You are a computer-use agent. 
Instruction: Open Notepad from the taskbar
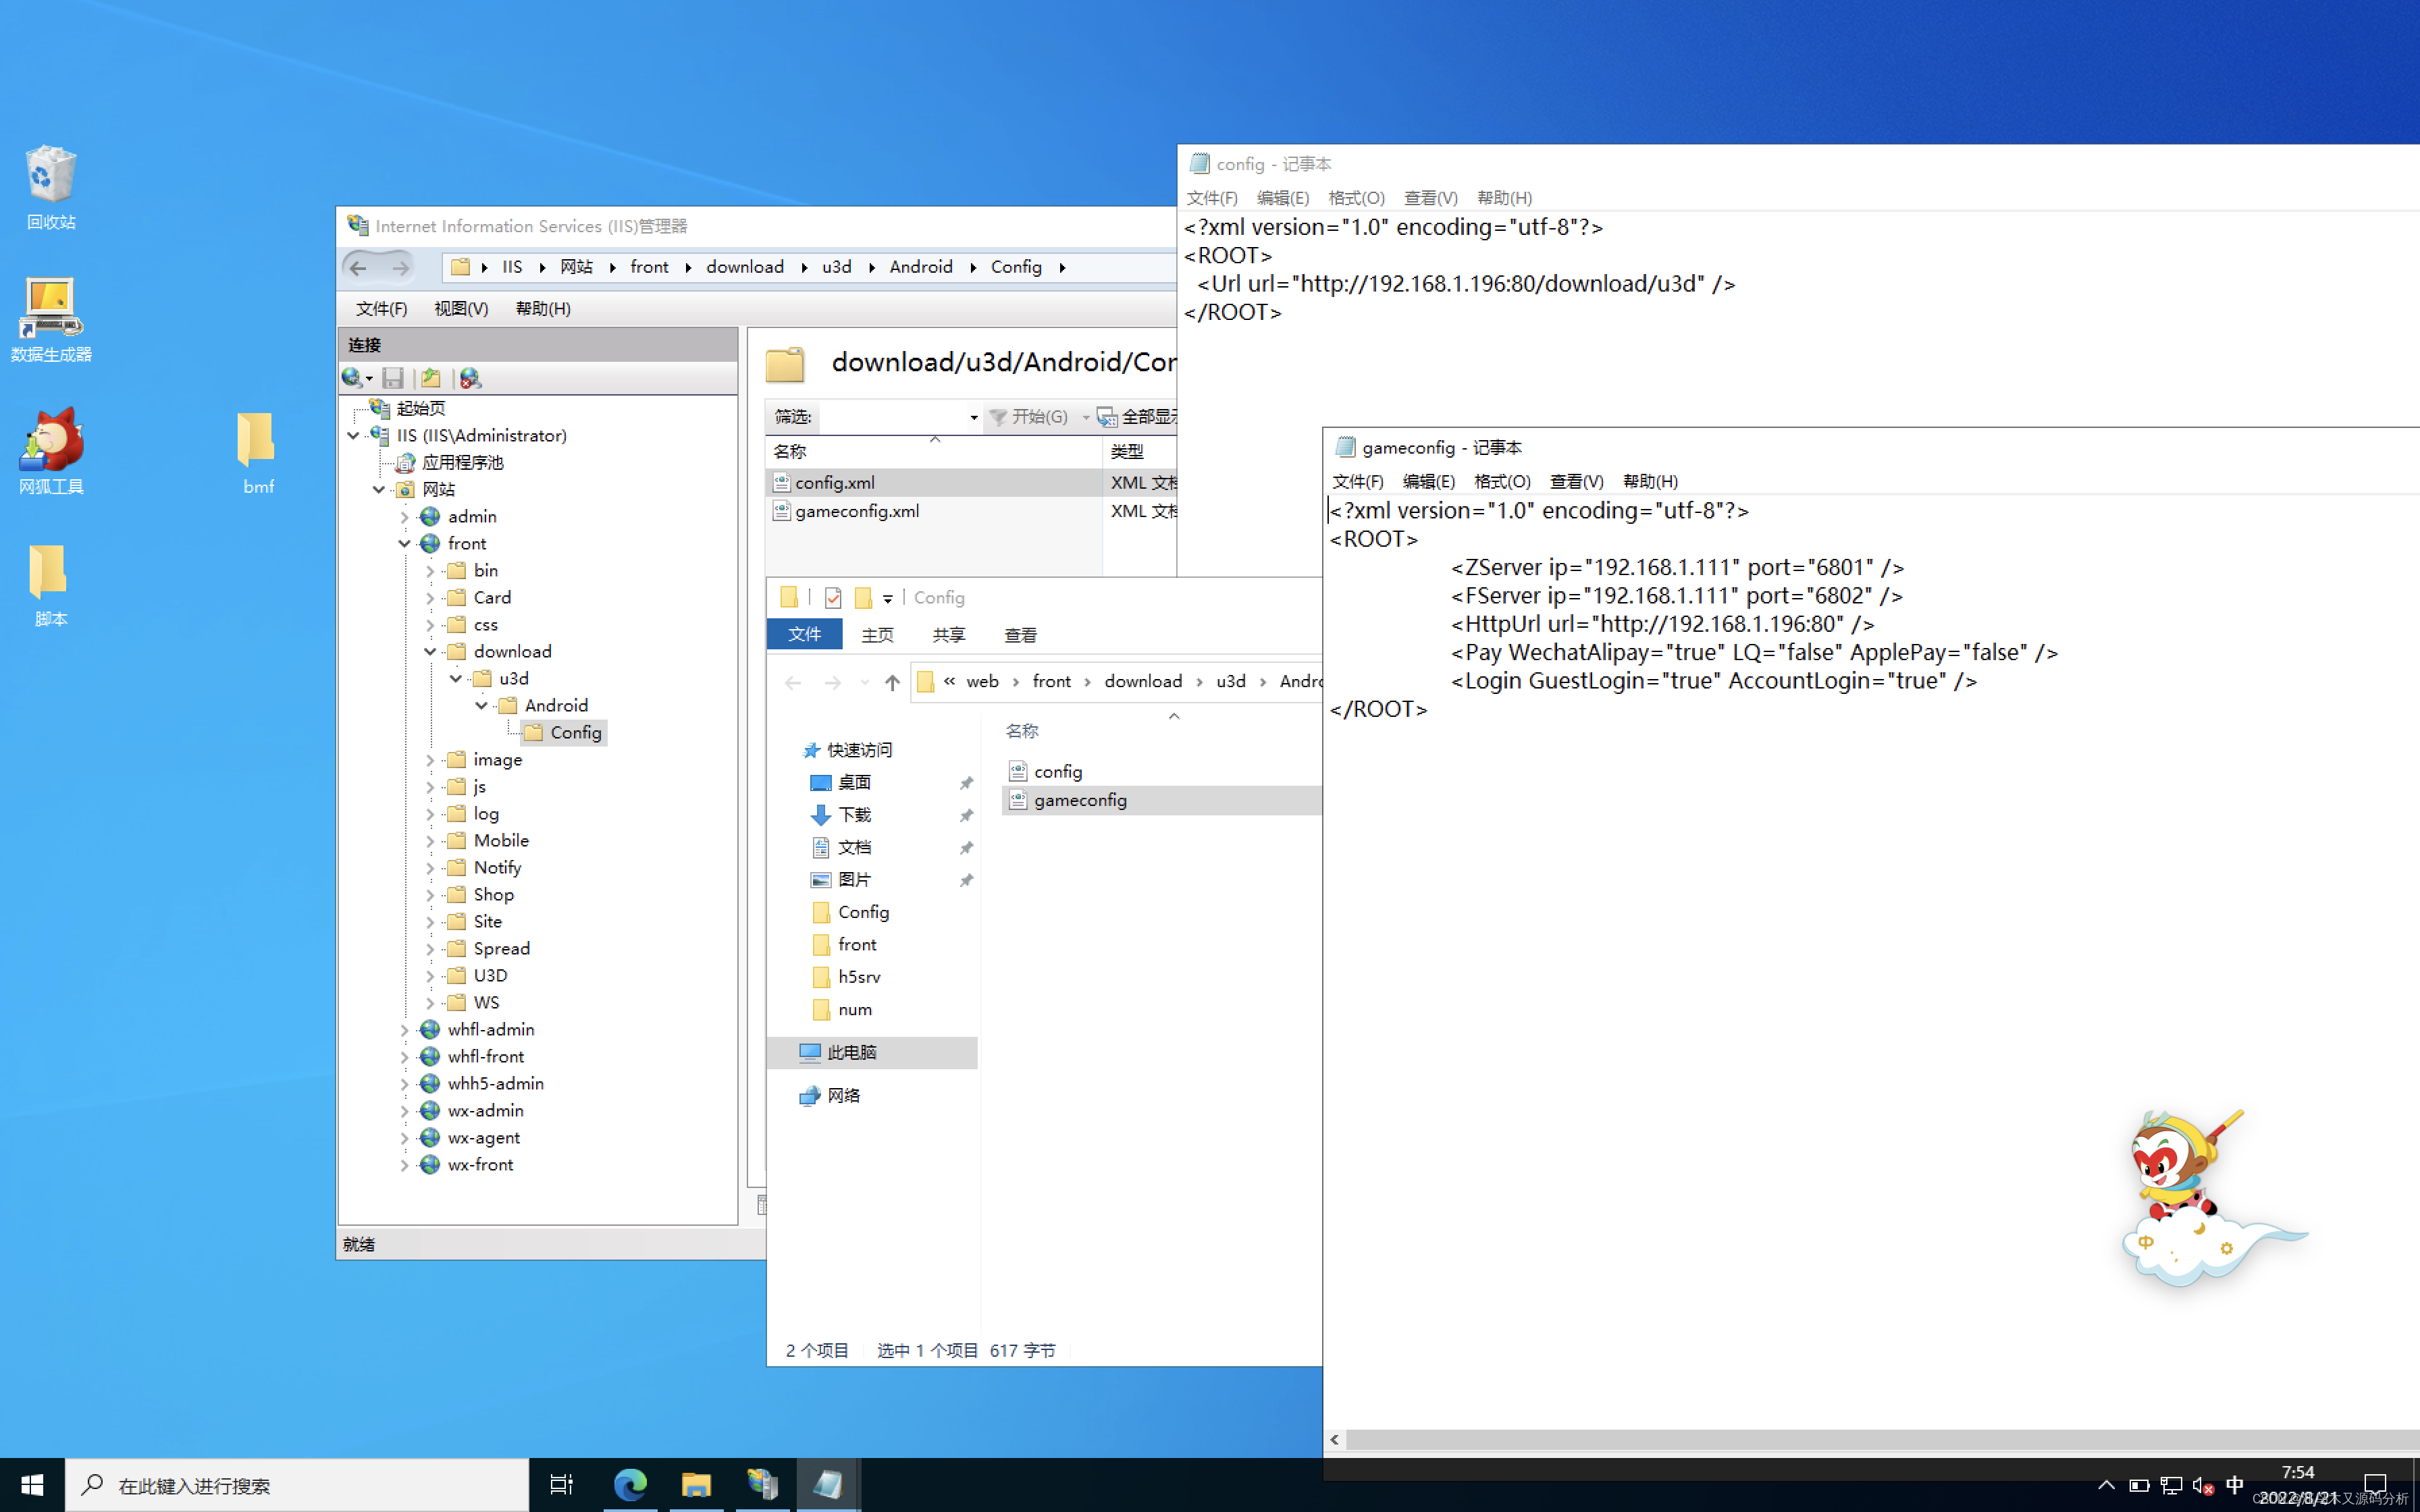point(828,1485)
